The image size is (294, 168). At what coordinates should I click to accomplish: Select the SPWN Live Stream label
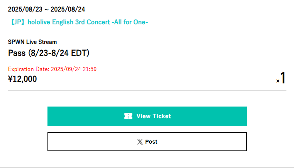(32, 42)
